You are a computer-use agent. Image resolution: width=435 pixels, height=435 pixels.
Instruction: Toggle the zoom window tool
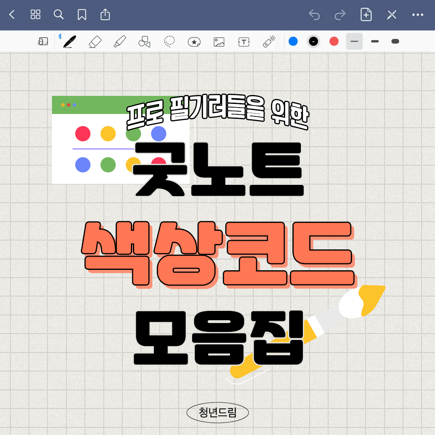[43, 41]
